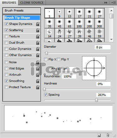Click the Dual Brush lock icon
This screenshot has width=117, height=138.
pos(38,43)
